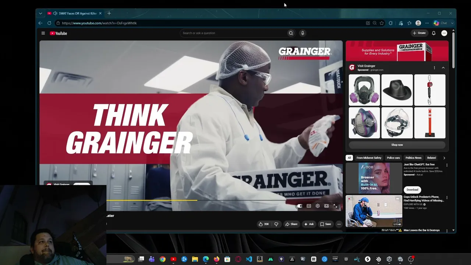Select the Related filter chip
The image size is (471, 265).
[432, 158]
